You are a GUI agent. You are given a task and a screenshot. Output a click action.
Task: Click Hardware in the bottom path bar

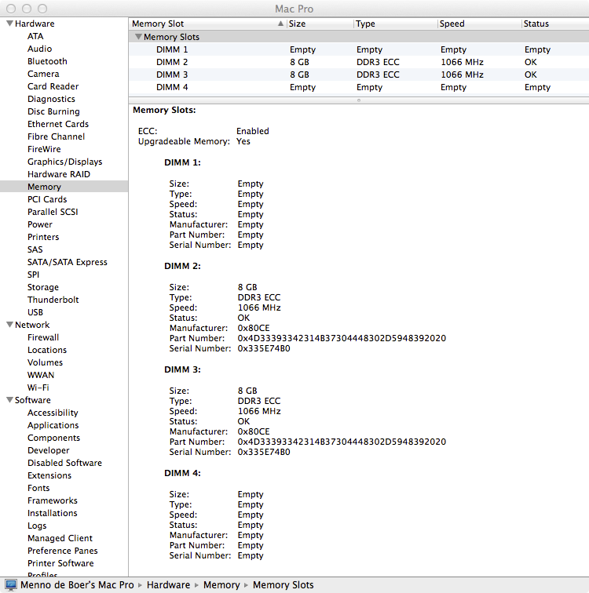(168, 584)
